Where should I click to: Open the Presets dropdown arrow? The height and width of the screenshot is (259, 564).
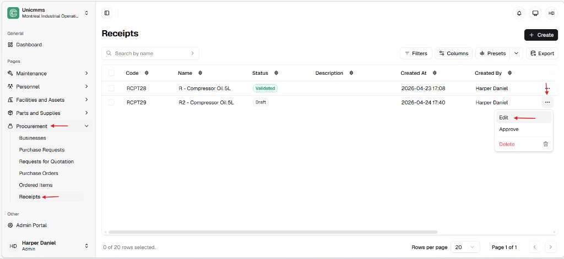click(x=516, y=53)
